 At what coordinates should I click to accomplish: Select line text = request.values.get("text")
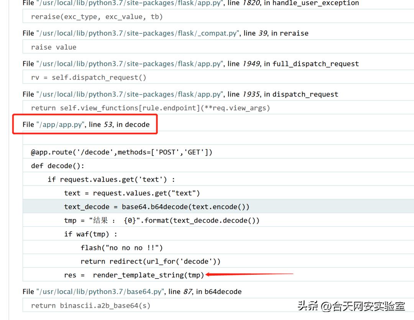(218, 193)
